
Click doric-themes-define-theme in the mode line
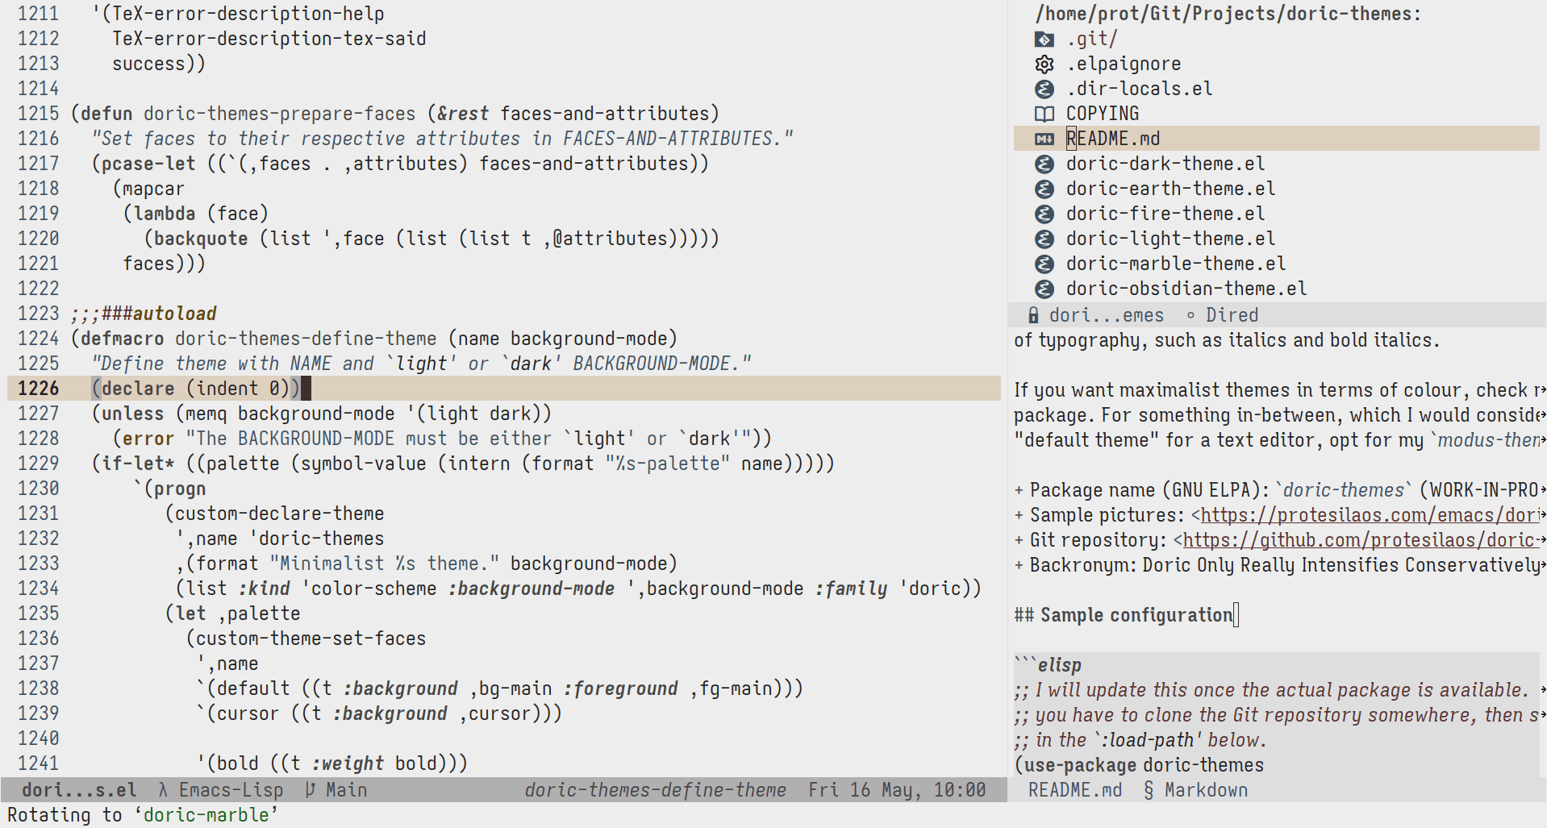[655, 790]
